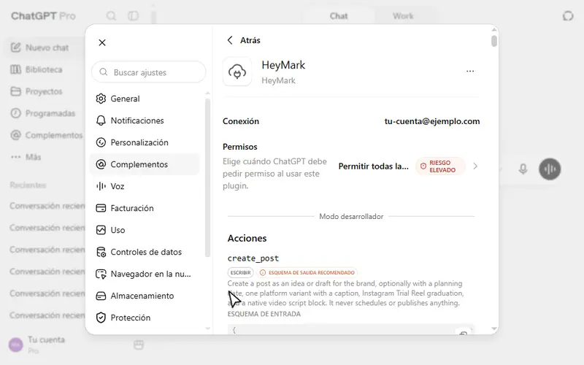Click the database icon beside Controles de datos
Screen dimensions: 584x365
101,252
